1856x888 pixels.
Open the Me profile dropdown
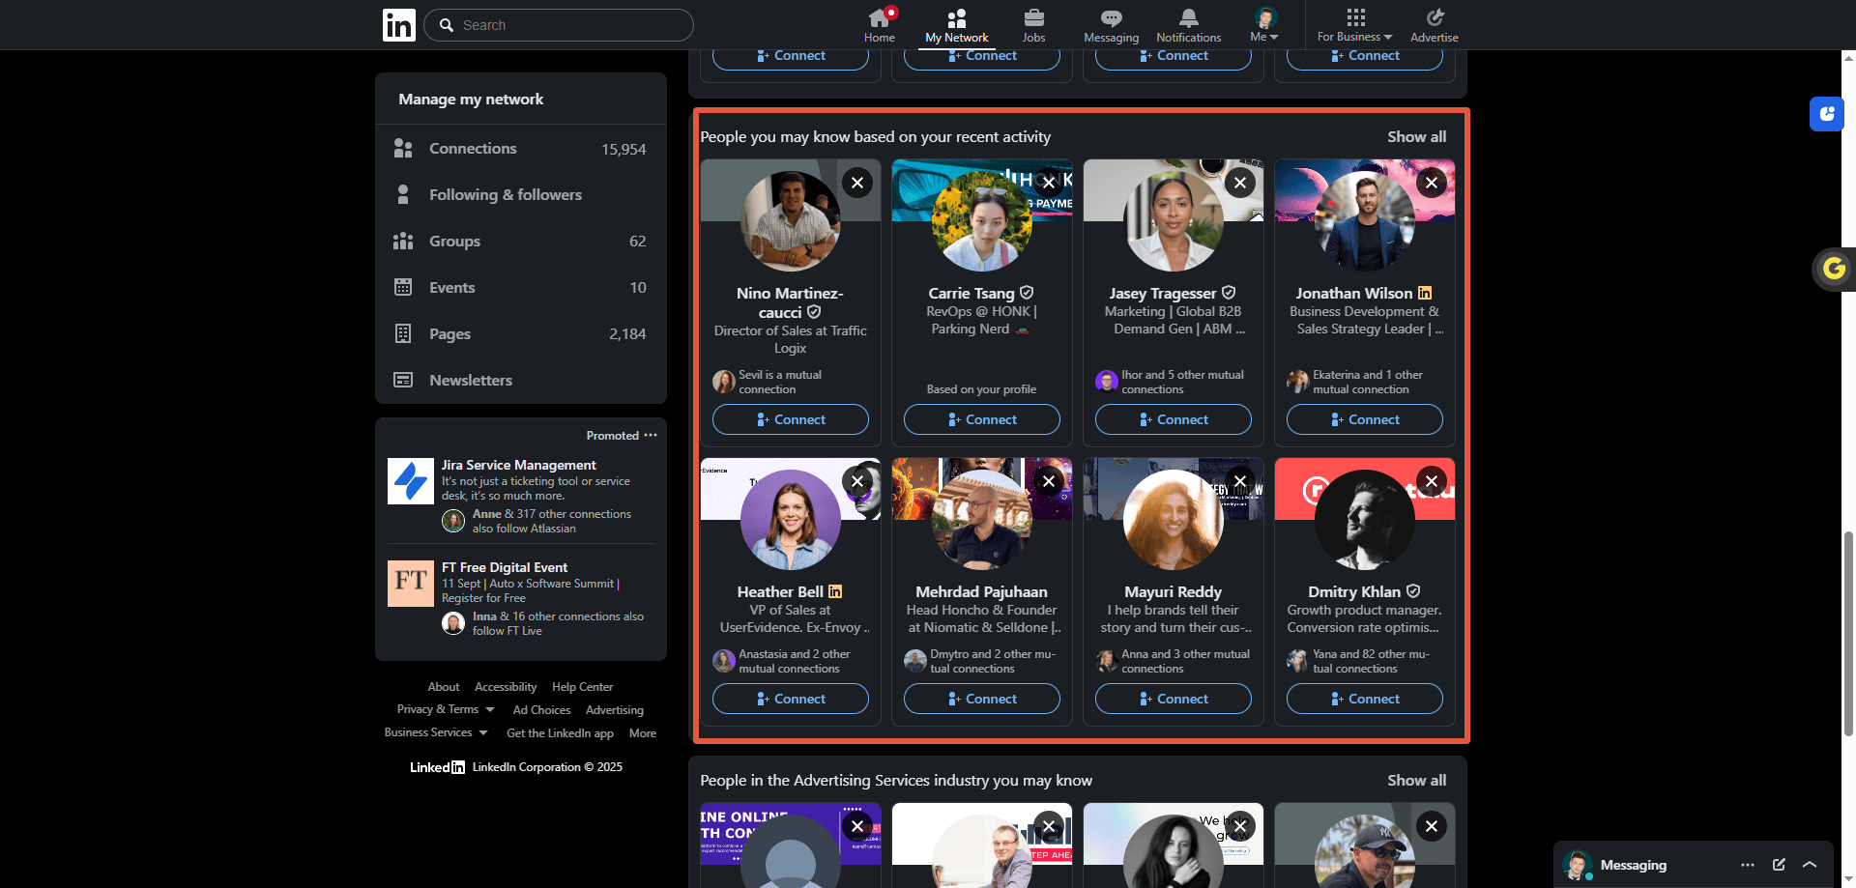(x=1264, y=25)
